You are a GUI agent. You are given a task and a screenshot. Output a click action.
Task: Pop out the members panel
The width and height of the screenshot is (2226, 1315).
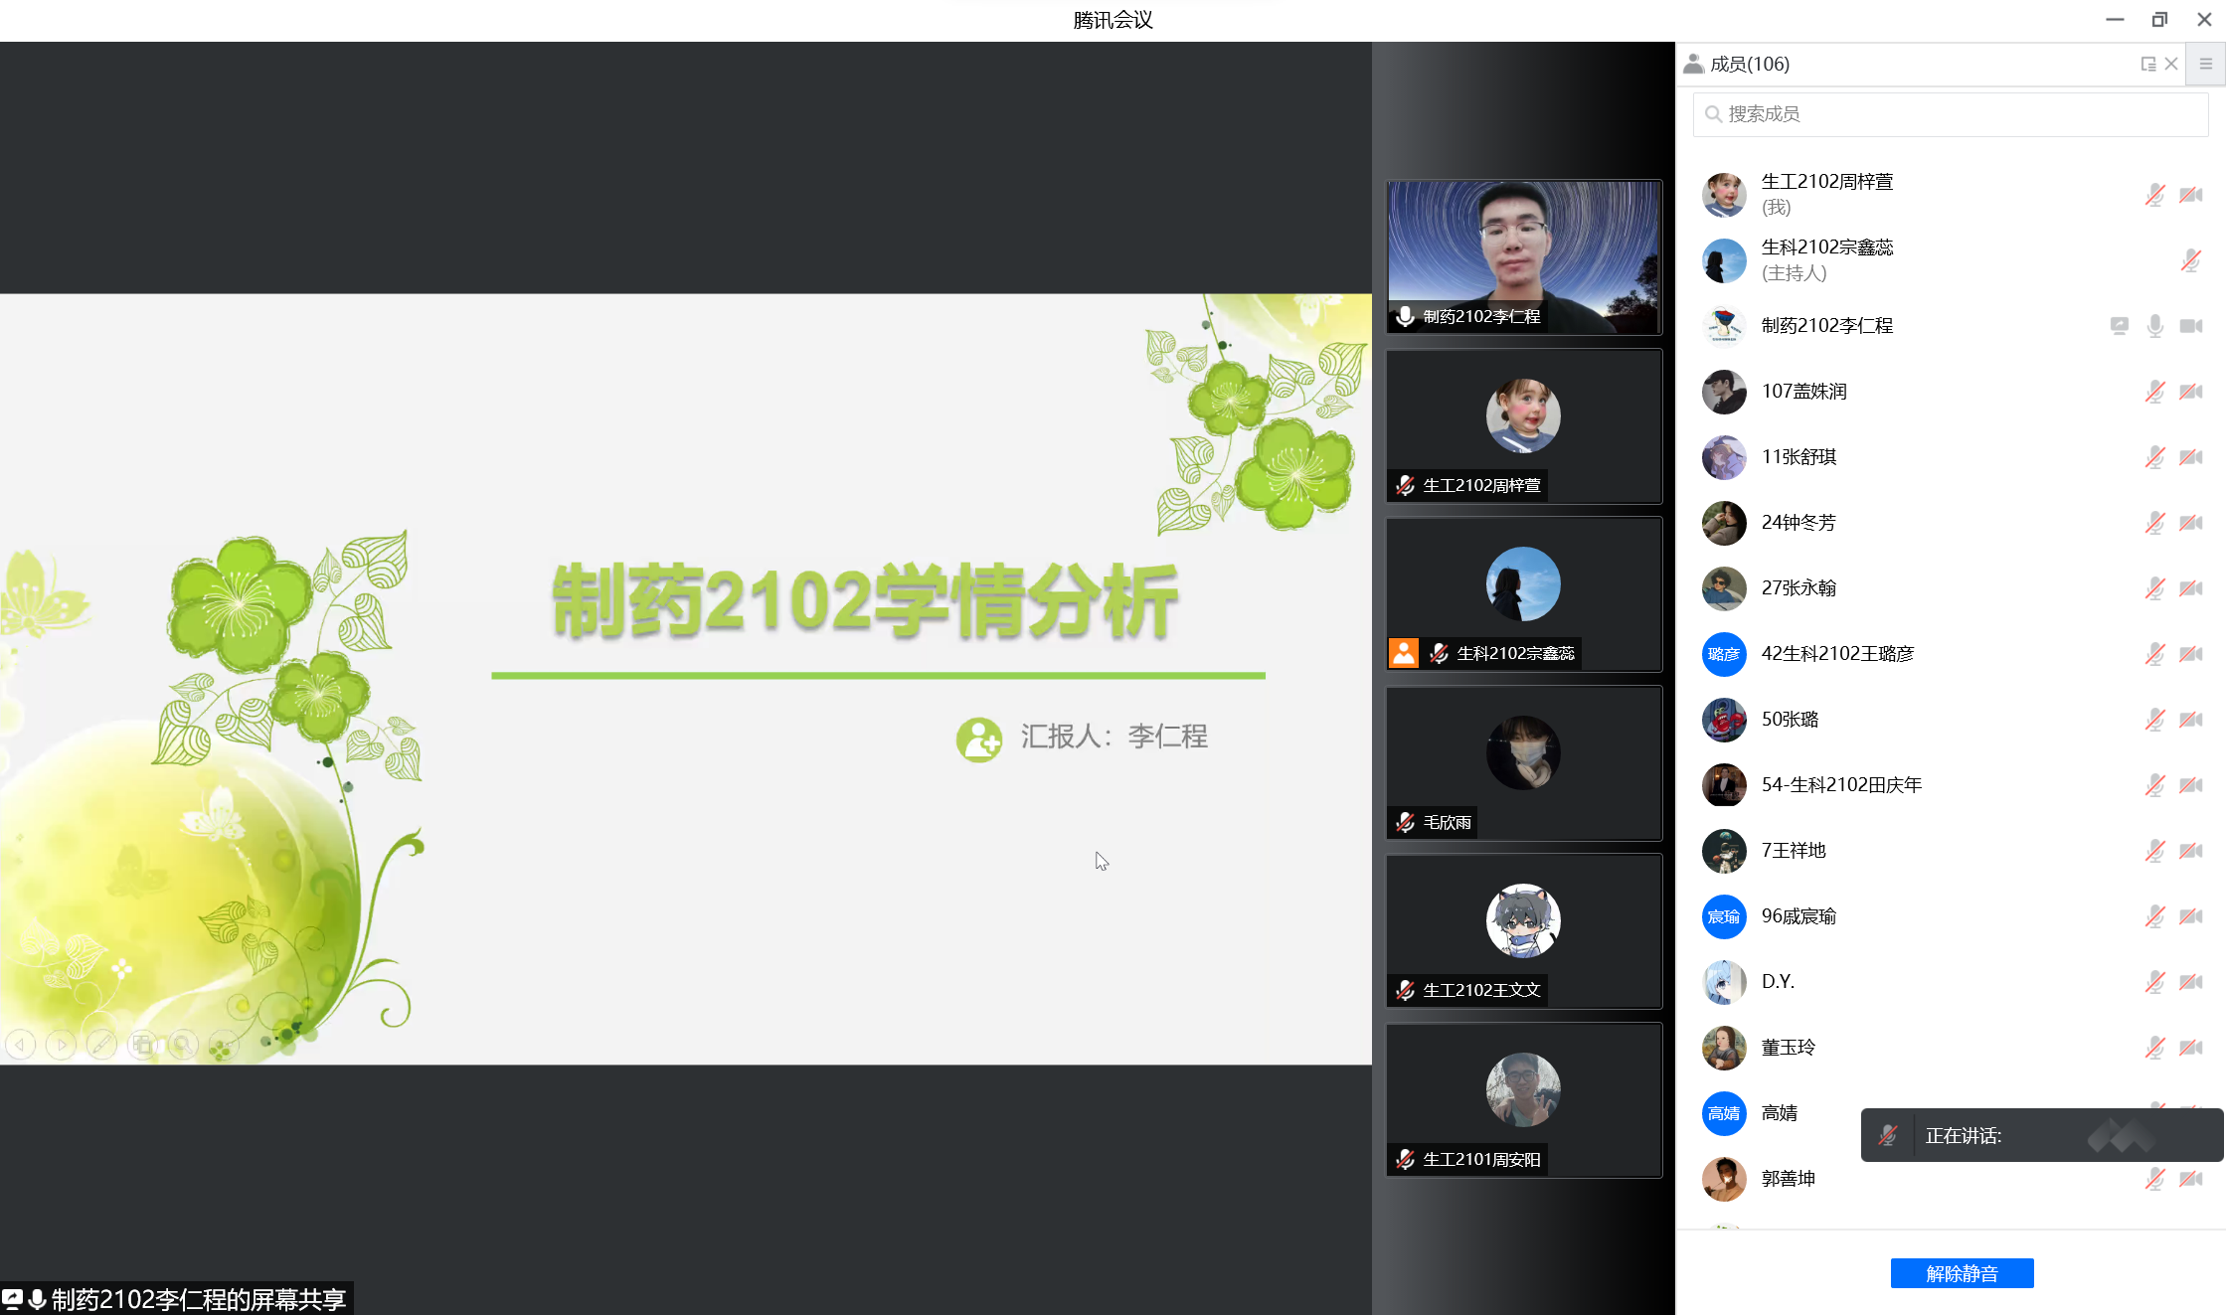point(2147,64)
